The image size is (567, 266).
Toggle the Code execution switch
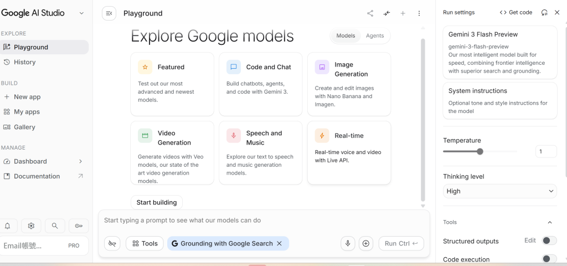tap(549, 258)
